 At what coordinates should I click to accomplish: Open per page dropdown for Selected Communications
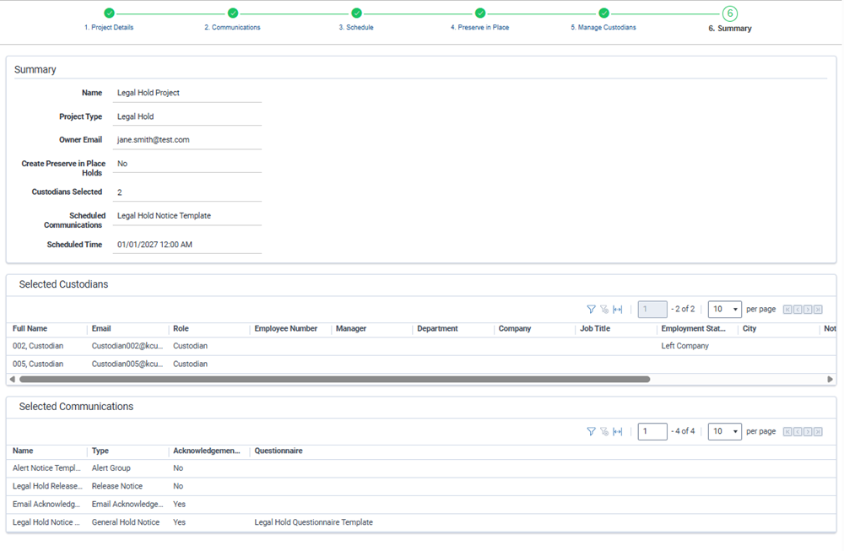pyautogui.click(x=724, y=431)
